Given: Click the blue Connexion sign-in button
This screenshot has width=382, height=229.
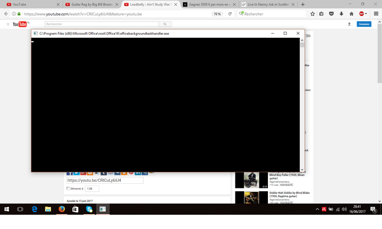Looking at the screenshot, I should coord(364,24).
